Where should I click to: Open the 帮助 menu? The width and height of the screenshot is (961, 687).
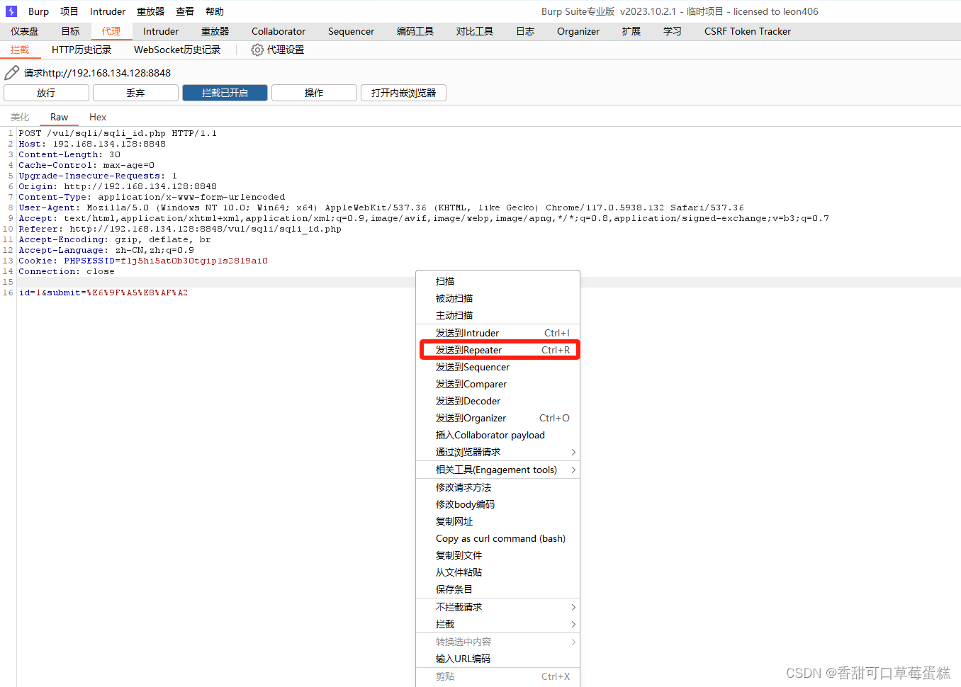(x=215, y=11)
